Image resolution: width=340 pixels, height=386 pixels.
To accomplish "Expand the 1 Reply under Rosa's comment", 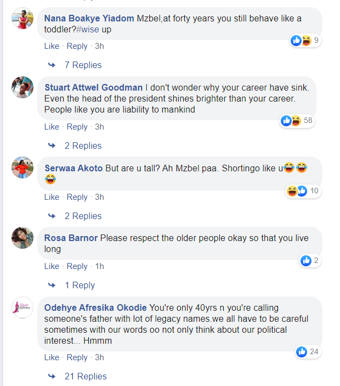I will (80, 285).
